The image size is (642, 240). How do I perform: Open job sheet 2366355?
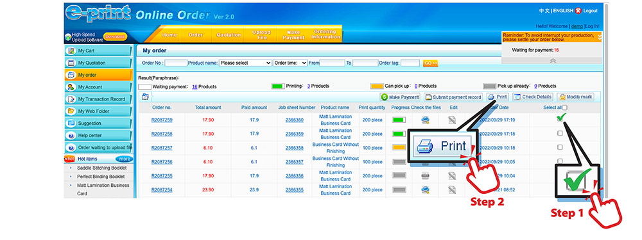[x=295, y=190]
